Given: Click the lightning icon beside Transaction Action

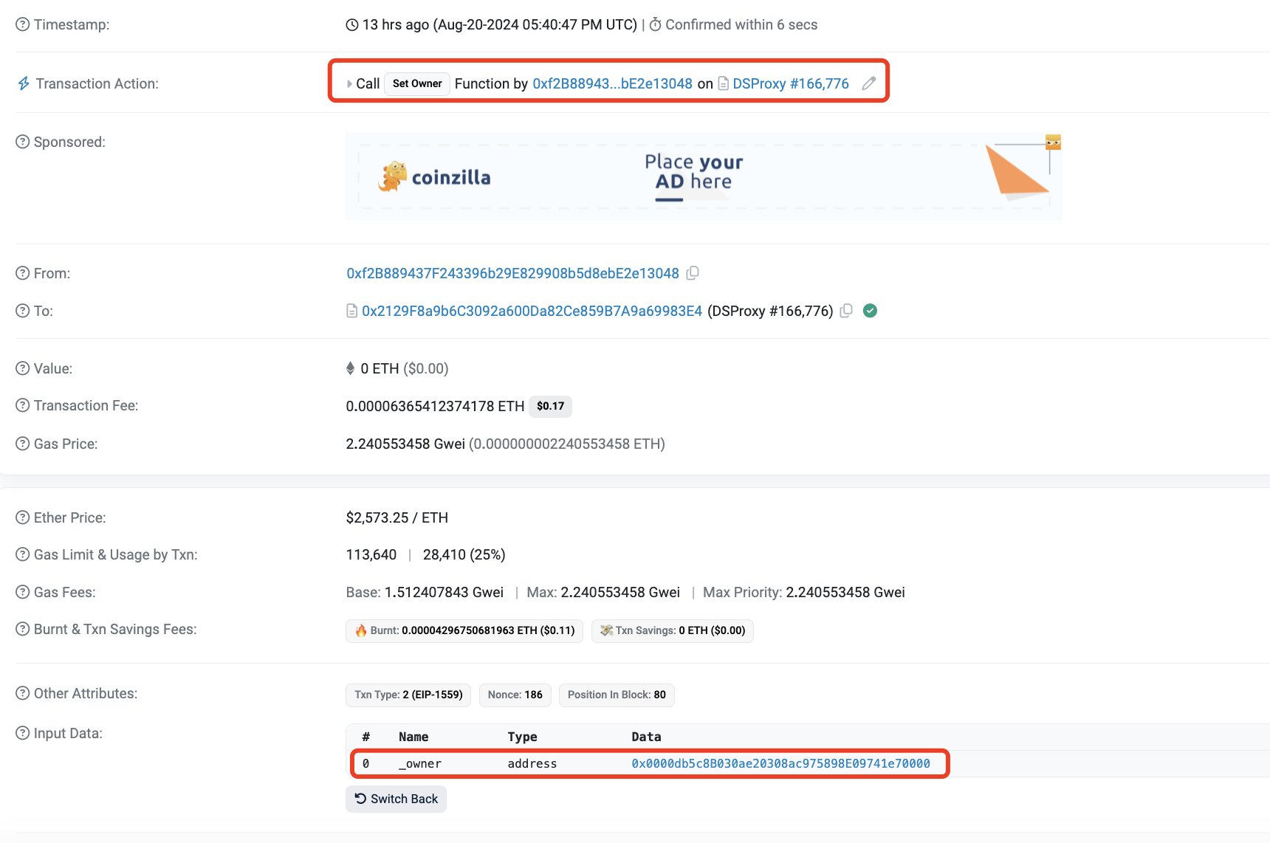Looking at the screenshot, I should pos(24,83).
